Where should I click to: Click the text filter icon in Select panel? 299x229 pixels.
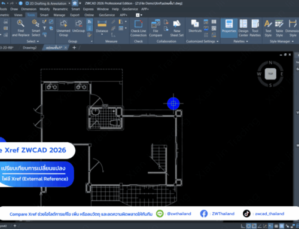pyautogui.click(x=44, y=28)
